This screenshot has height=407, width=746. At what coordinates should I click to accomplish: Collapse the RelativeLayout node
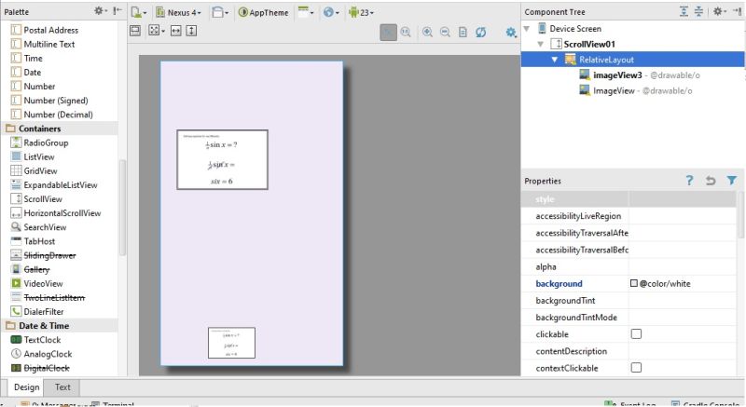[554, 60]
